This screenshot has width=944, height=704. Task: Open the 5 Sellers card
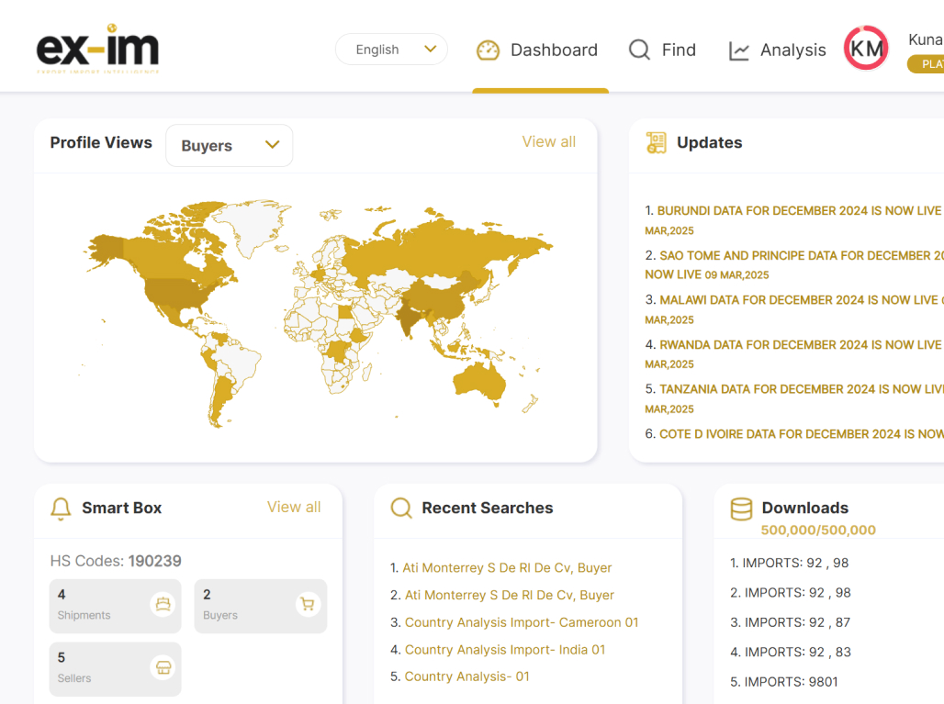(115, 669)
